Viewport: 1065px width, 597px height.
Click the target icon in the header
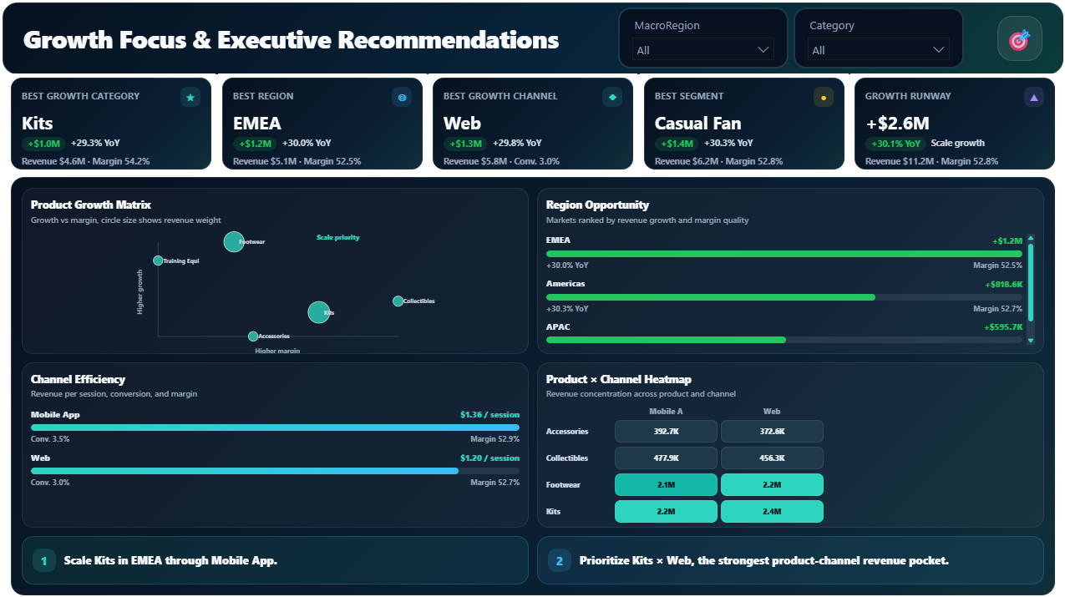tap(1019, 39)
